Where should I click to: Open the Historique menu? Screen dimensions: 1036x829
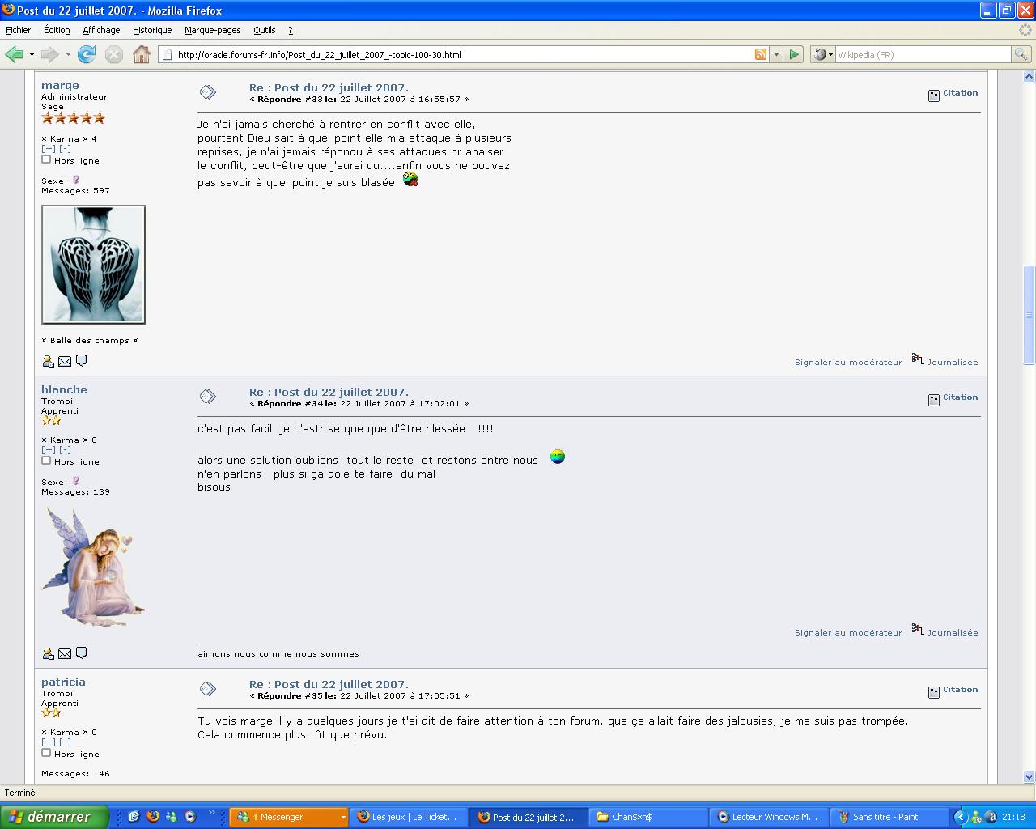pos(152,30)
